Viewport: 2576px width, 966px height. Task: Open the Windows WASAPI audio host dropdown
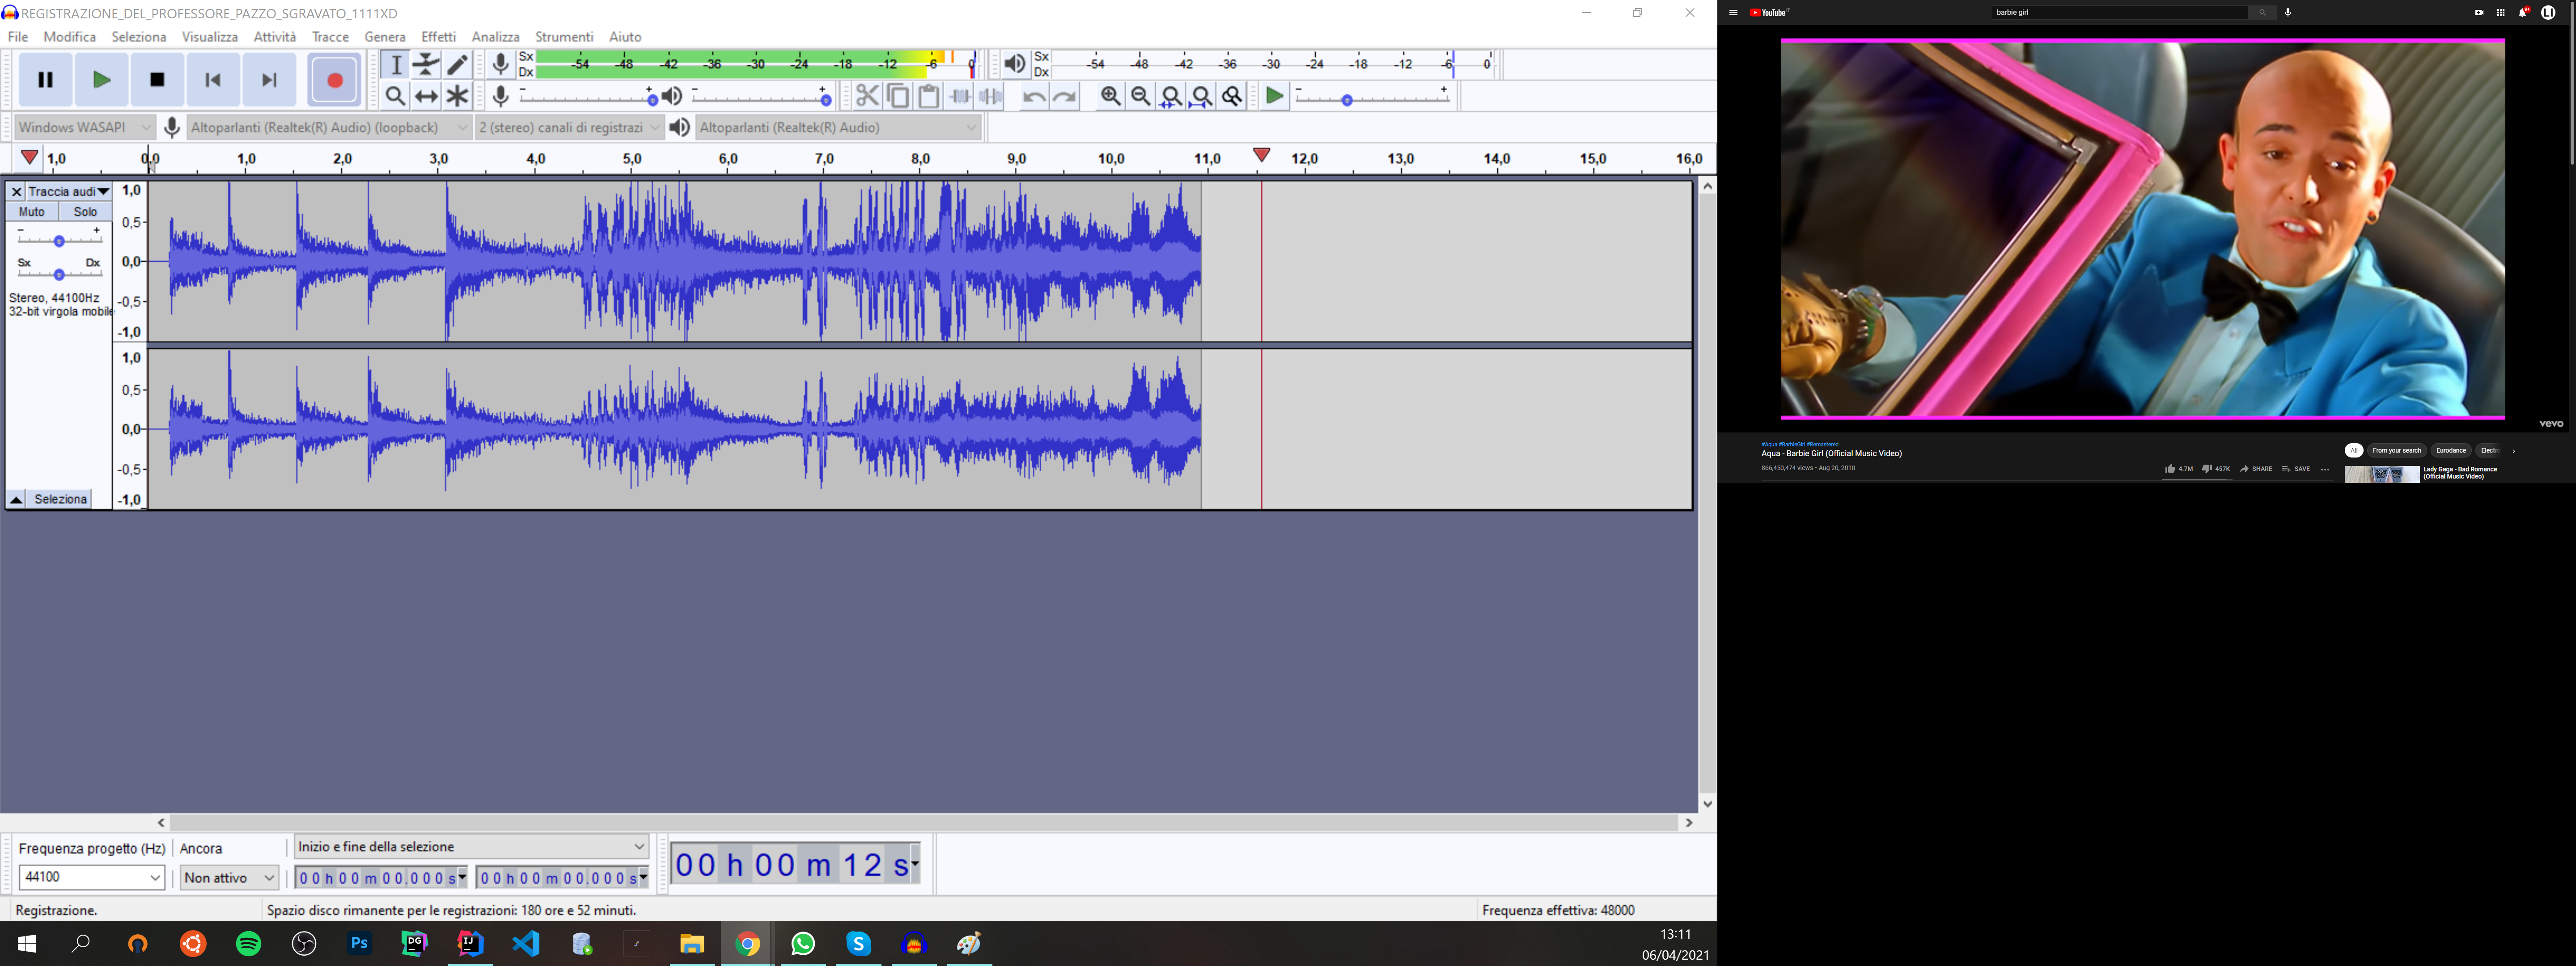click(85, 127)
